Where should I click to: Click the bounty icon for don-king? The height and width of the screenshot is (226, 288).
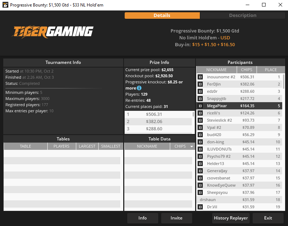tap(200, 142)
